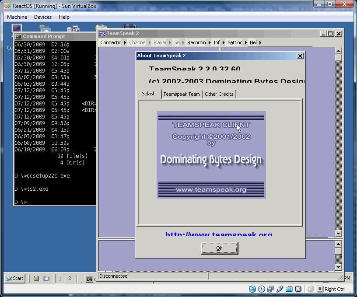
Task: Click the VirtualBox optical disc status icon
Action: [261, 289]
